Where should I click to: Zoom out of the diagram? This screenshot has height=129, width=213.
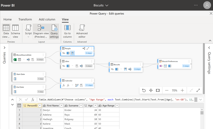[166, 90]
